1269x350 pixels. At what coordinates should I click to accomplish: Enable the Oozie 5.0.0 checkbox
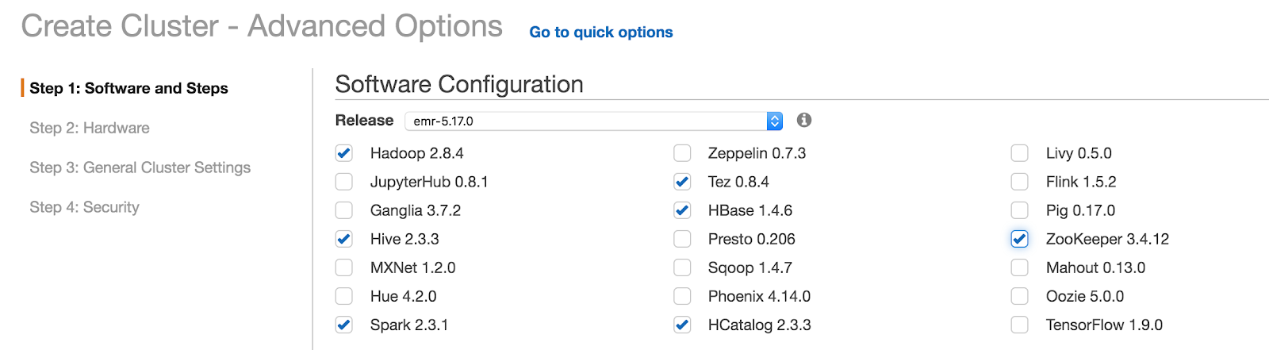(1020, 296)
